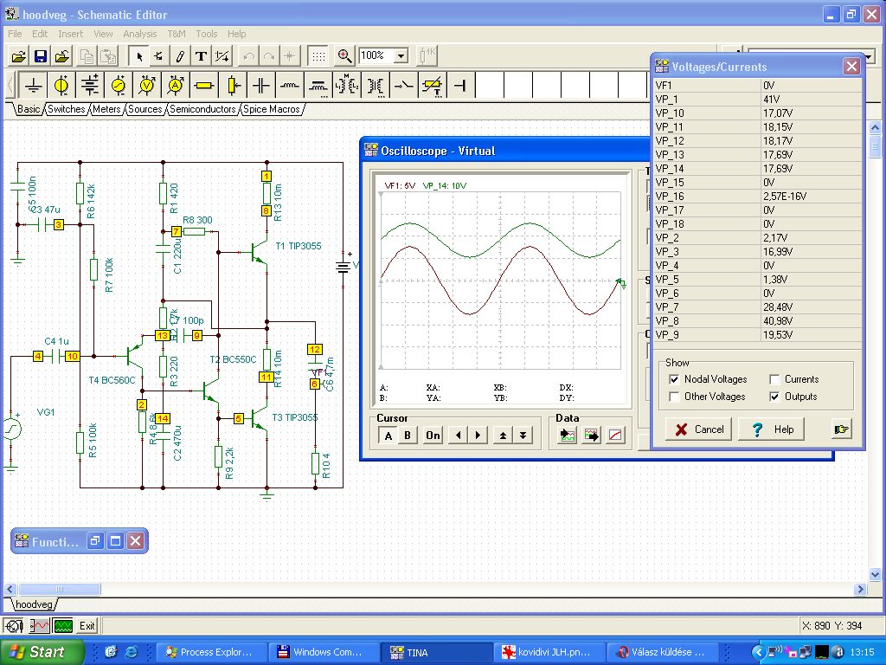Viewport: 886px width, 665px height.
Task: Enable the Other Voltages checkbox
Action: coord(673,397)
